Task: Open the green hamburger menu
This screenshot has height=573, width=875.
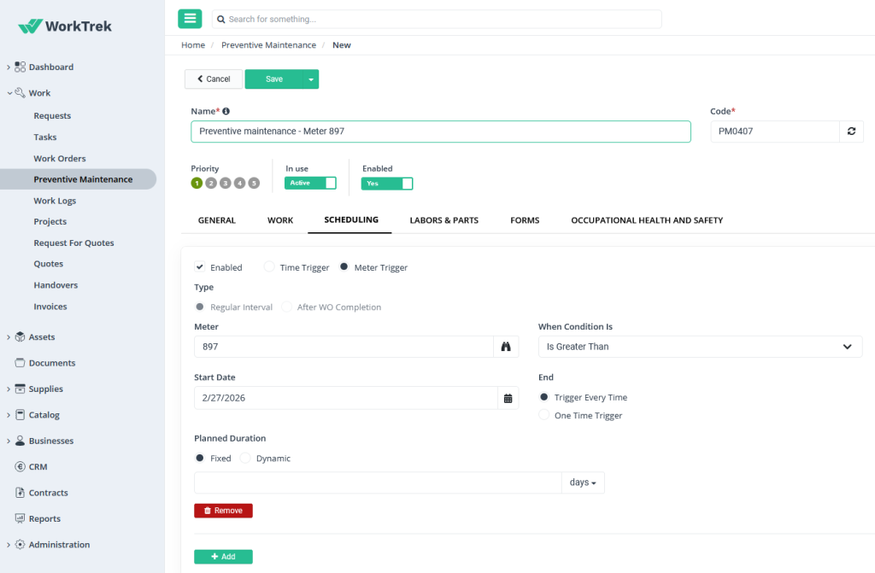Action: (x=190, y=18)
